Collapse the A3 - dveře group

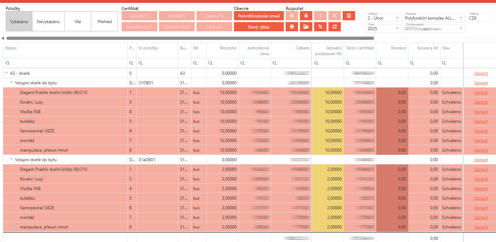[x=6, y=73]
